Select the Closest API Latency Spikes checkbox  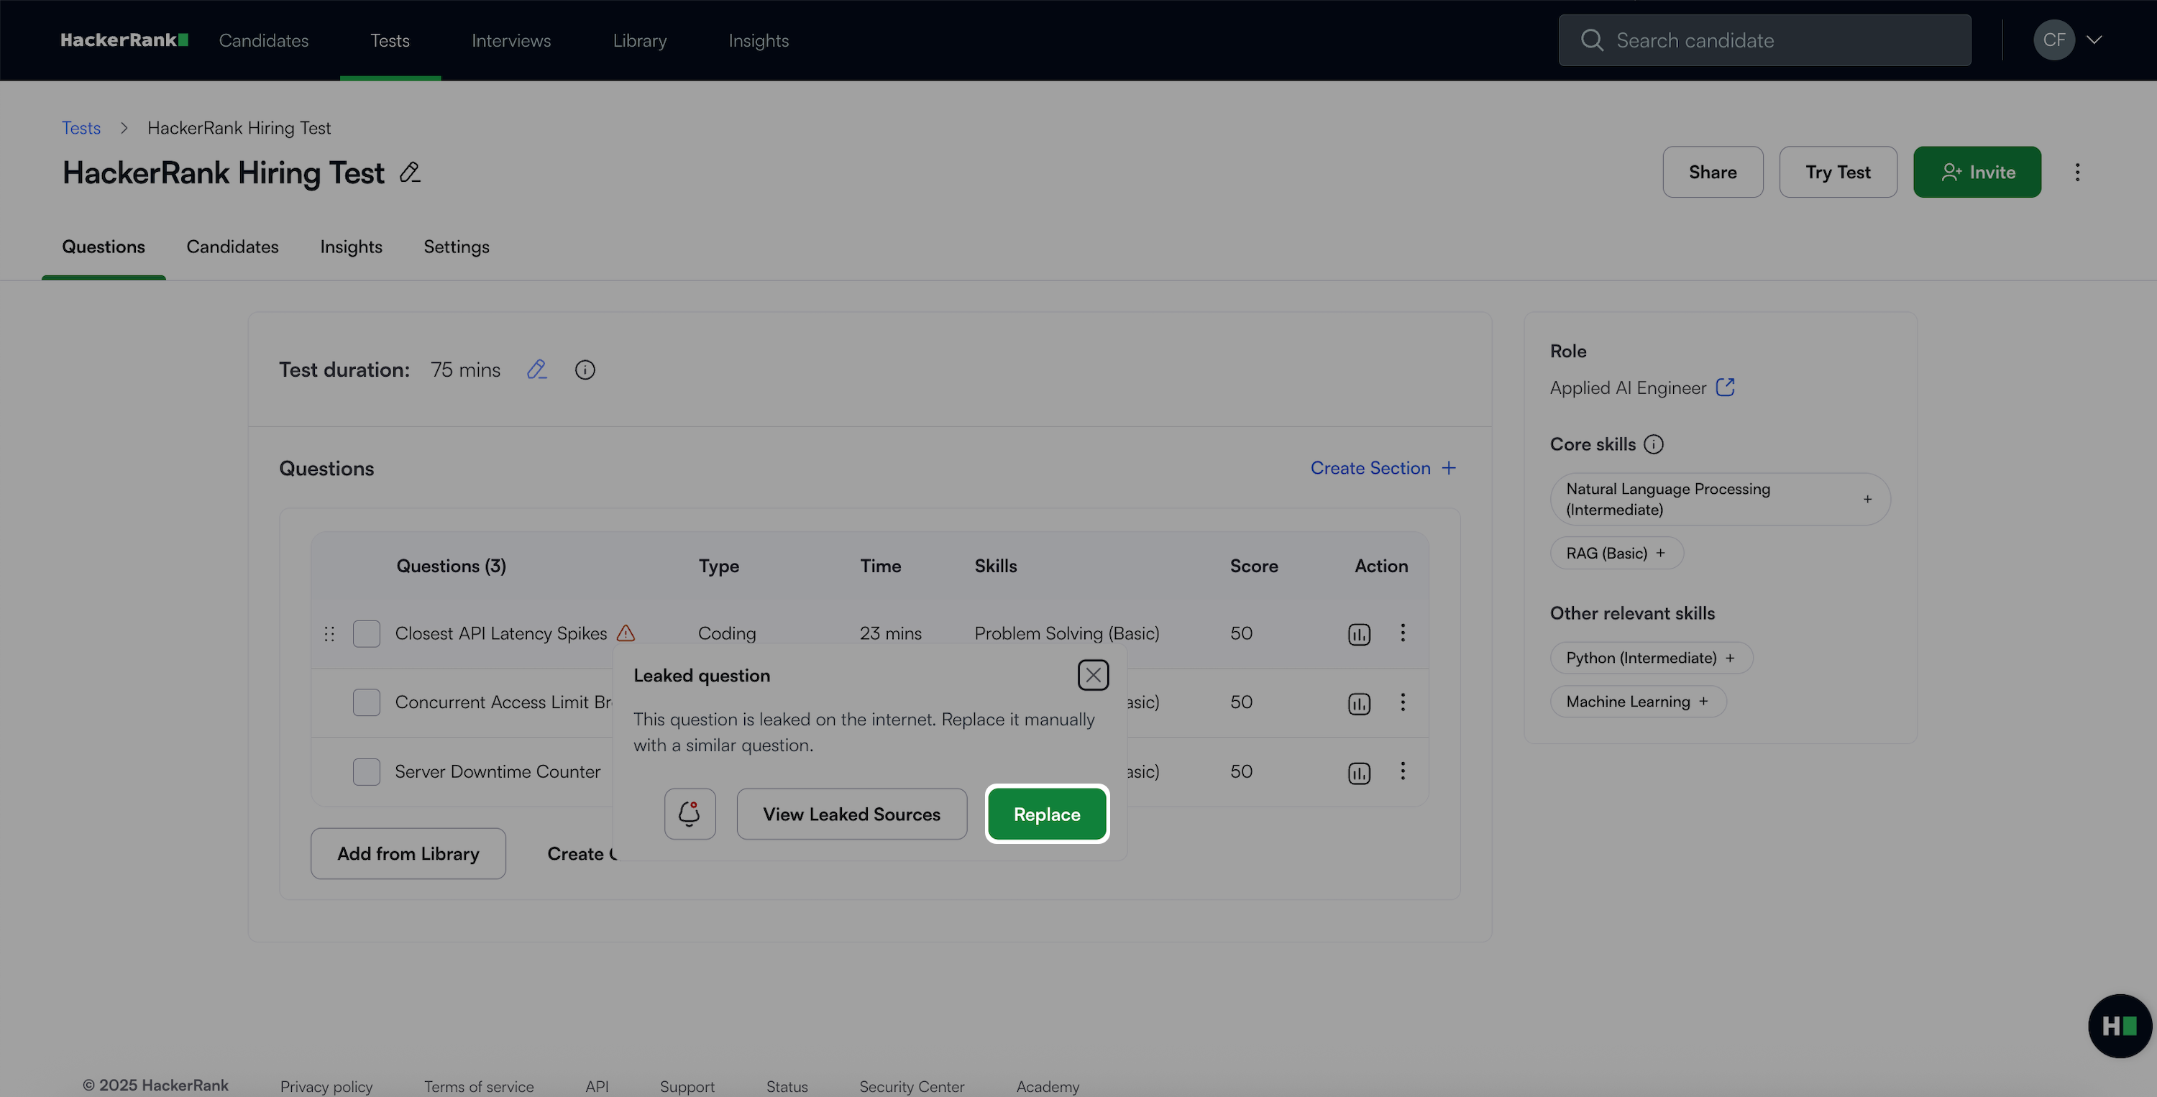366,634
